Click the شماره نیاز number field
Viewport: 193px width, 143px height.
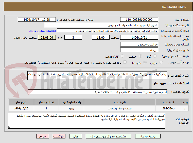139,20
